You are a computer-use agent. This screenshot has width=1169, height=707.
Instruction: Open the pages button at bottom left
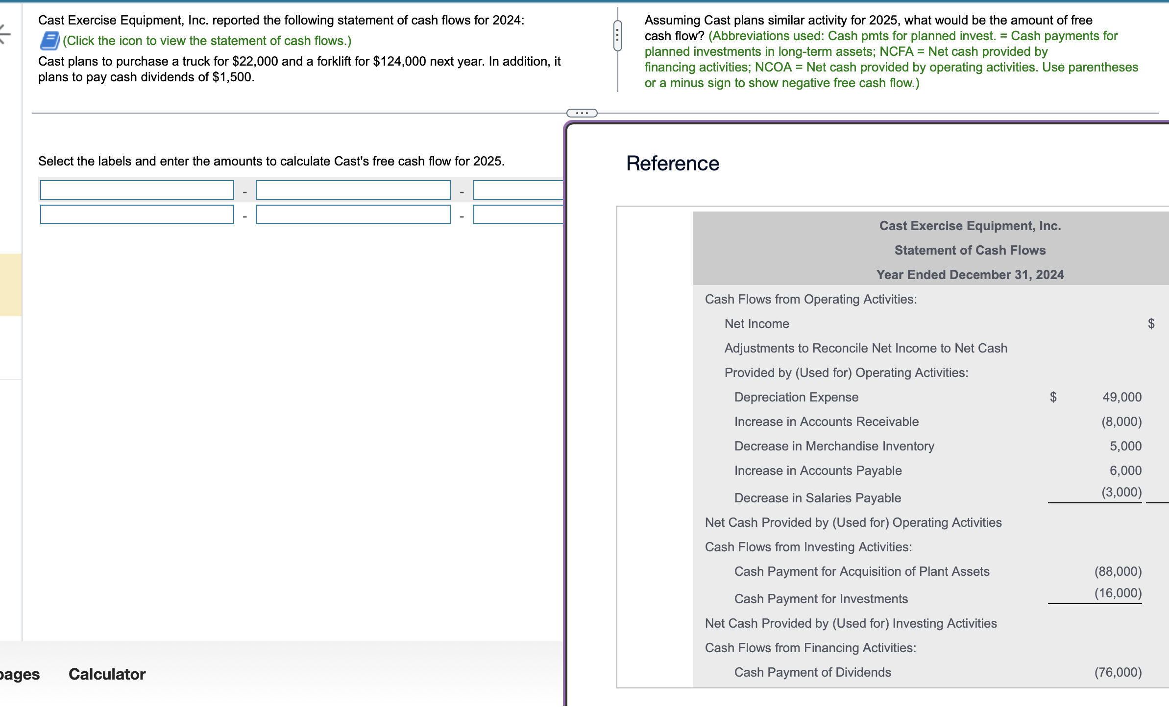click(20, 674)
